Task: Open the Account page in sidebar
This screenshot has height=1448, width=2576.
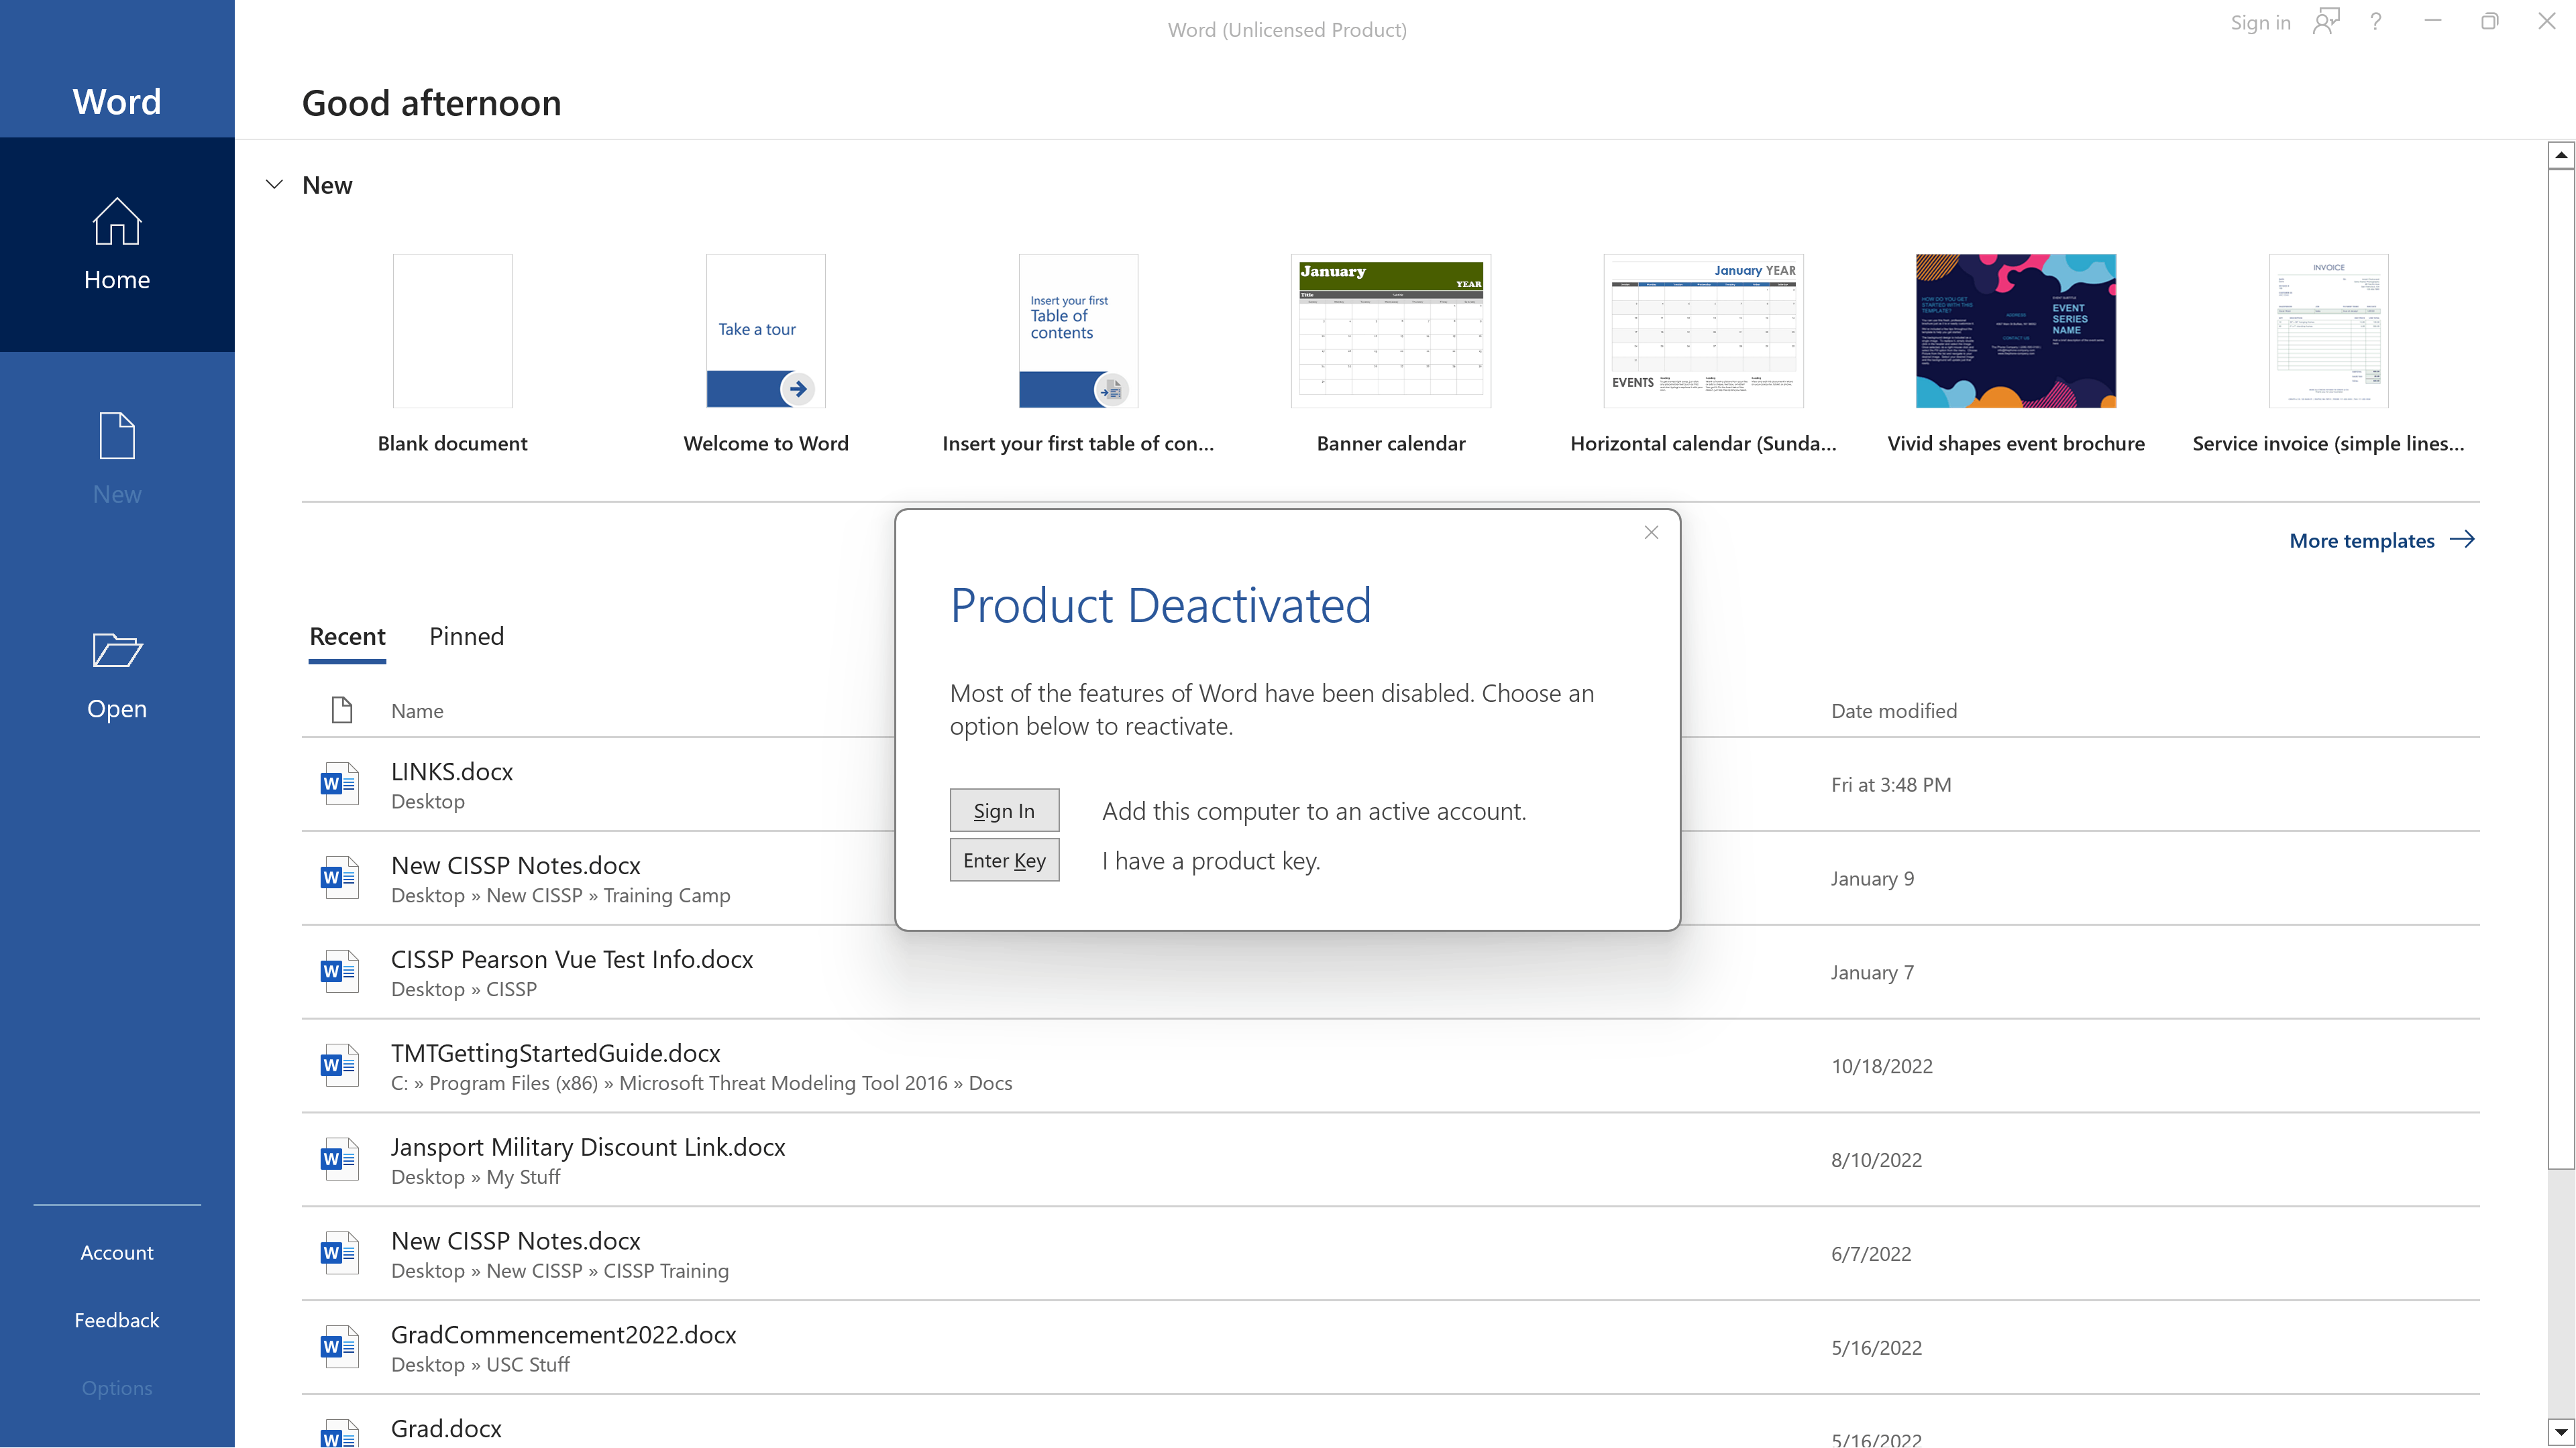Action: coord(117,1252)
